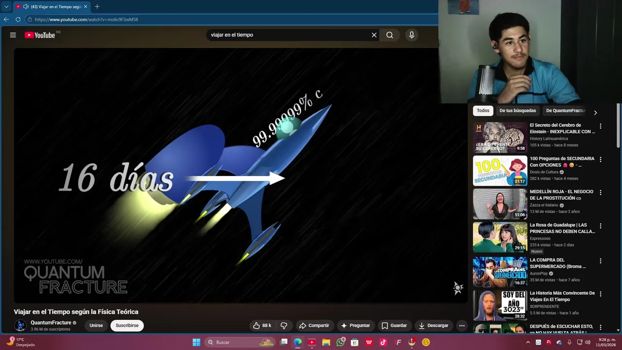This screenshot has width=622, height=350.
Task: Download video with Descargar button
Action: pyautogui.click(x=433, y=326)
